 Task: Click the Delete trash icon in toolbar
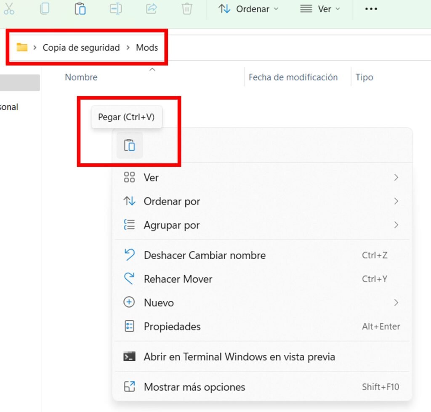[187, 9]
